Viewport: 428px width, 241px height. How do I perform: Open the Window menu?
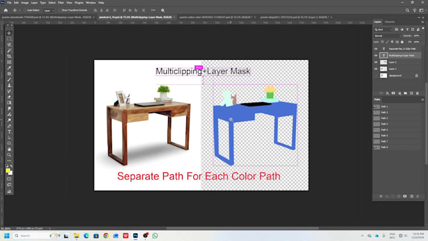91,3
